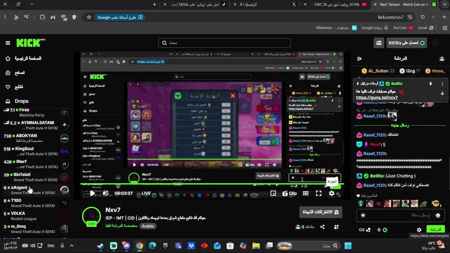Select the Arabic language tag
The height and width of the screenshot is (253, 450).
(x=148, y=226)
